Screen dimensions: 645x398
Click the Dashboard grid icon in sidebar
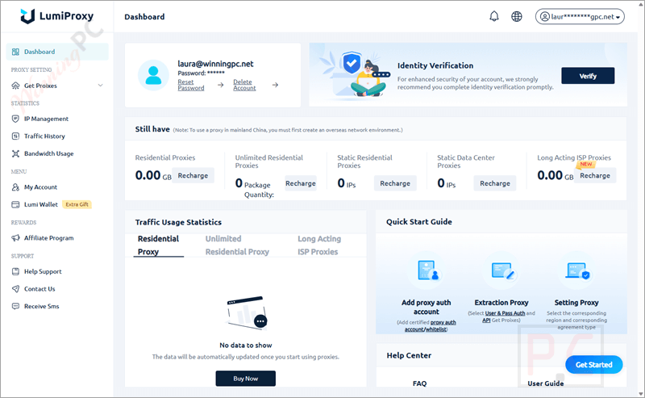tap(15, 52)
